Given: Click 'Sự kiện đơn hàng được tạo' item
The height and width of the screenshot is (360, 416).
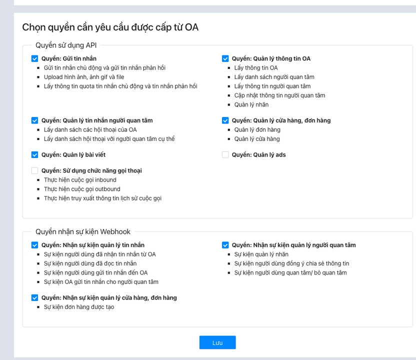Looking at the screenshot, I should [x=78, y=307].
